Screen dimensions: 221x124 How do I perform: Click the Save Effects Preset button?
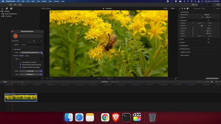(212, 79)
